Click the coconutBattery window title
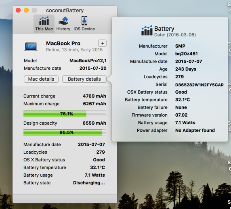The height and width of the screenshot is (209, 231). tap(65, 10)
